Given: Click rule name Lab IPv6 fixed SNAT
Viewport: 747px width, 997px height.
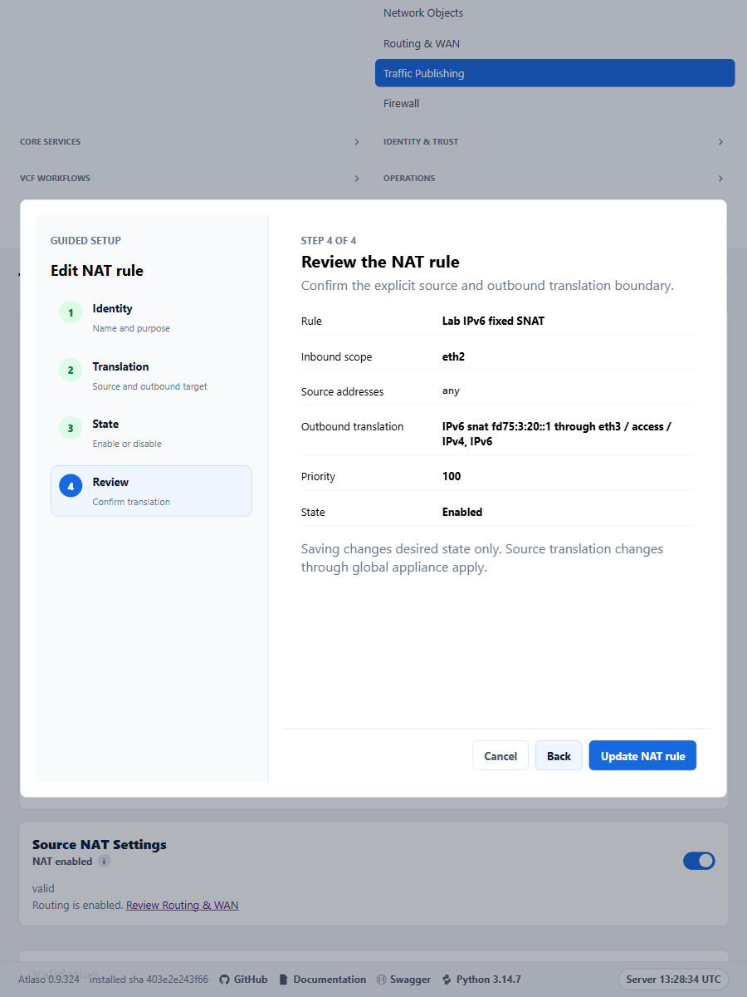Looking at the screenshot, I should pos(493,321).
